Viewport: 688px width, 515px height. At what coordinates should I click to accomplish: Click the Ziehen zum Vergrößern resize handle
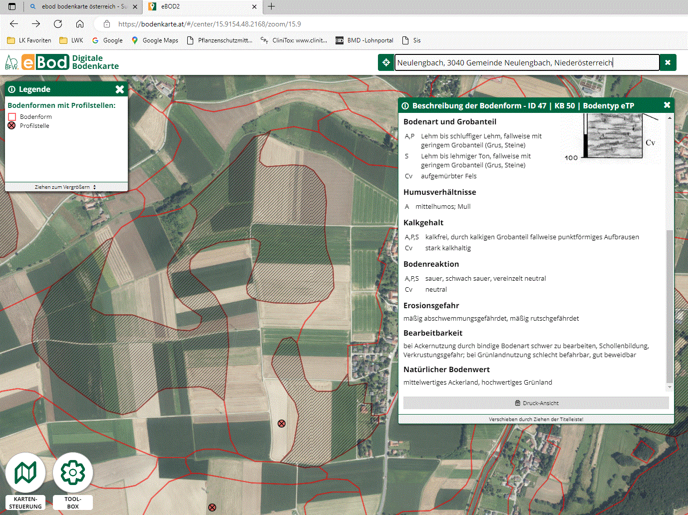pos(66,187)
